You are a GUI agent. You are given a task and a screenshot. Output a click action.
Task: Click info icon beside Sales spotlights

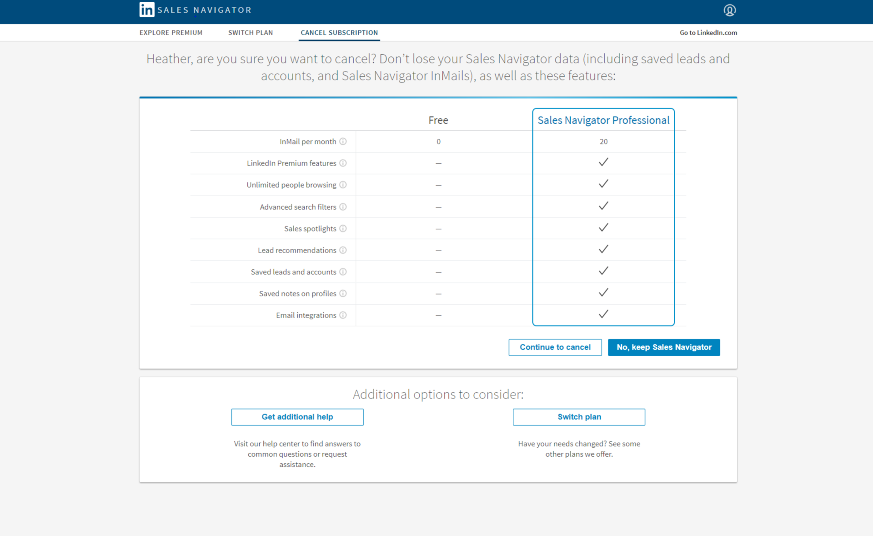(343, 228)
